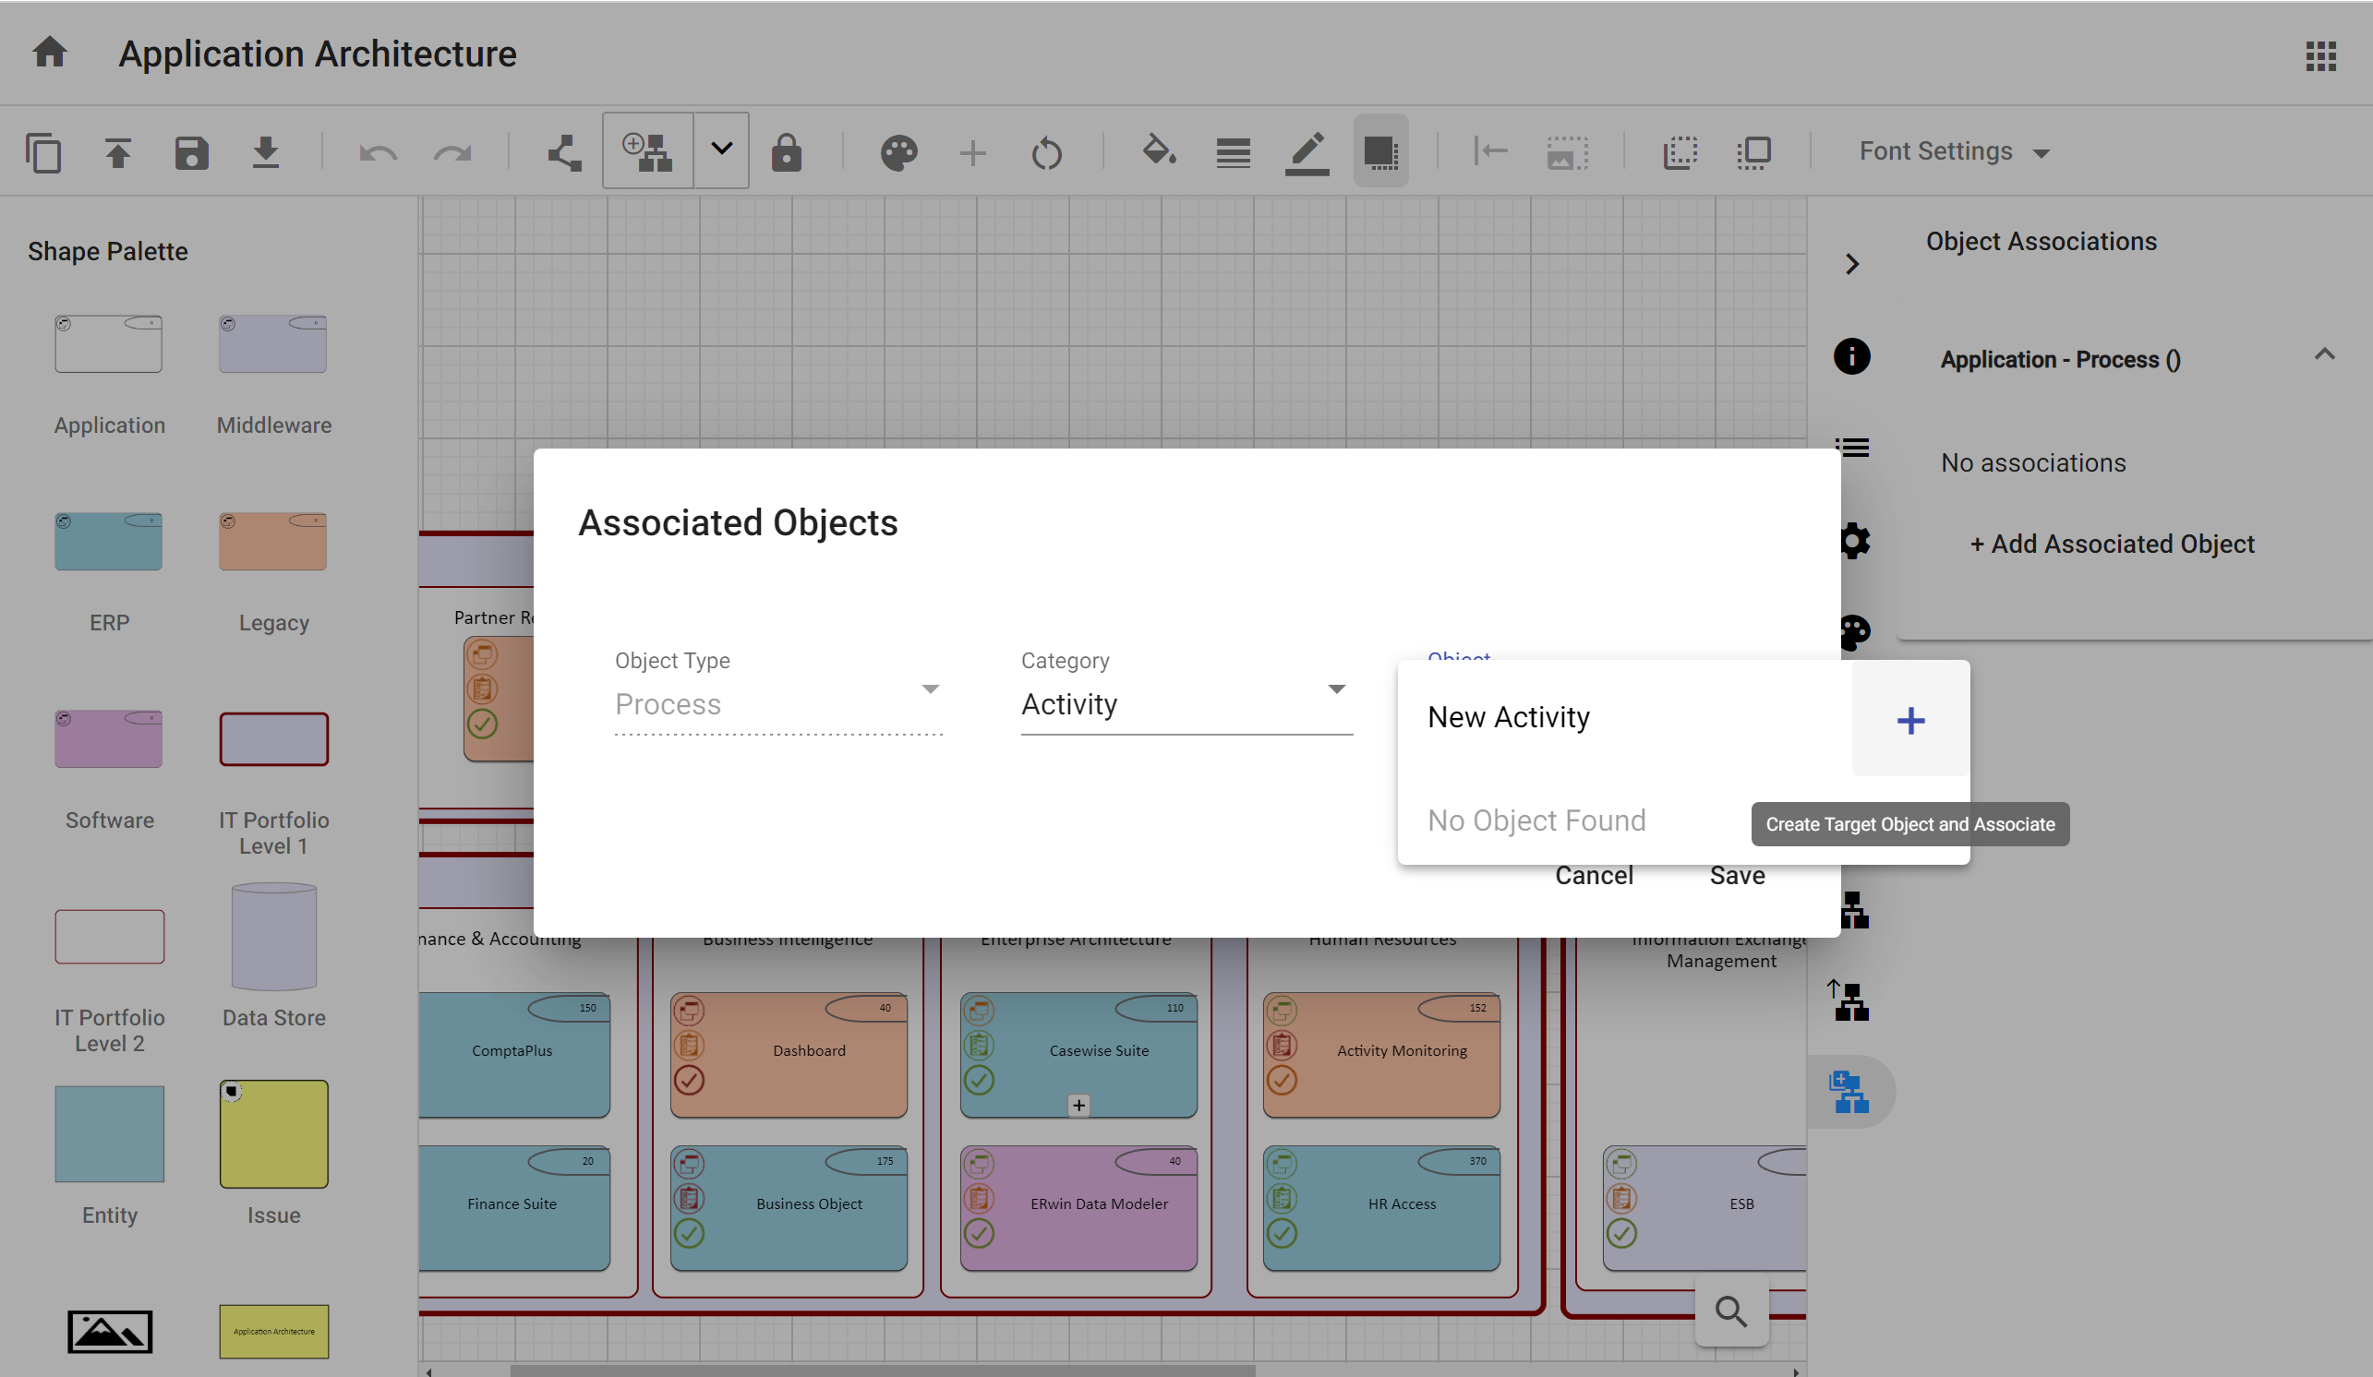
Task: Click the line color pen icon
Action: [x=1307, y=152]
